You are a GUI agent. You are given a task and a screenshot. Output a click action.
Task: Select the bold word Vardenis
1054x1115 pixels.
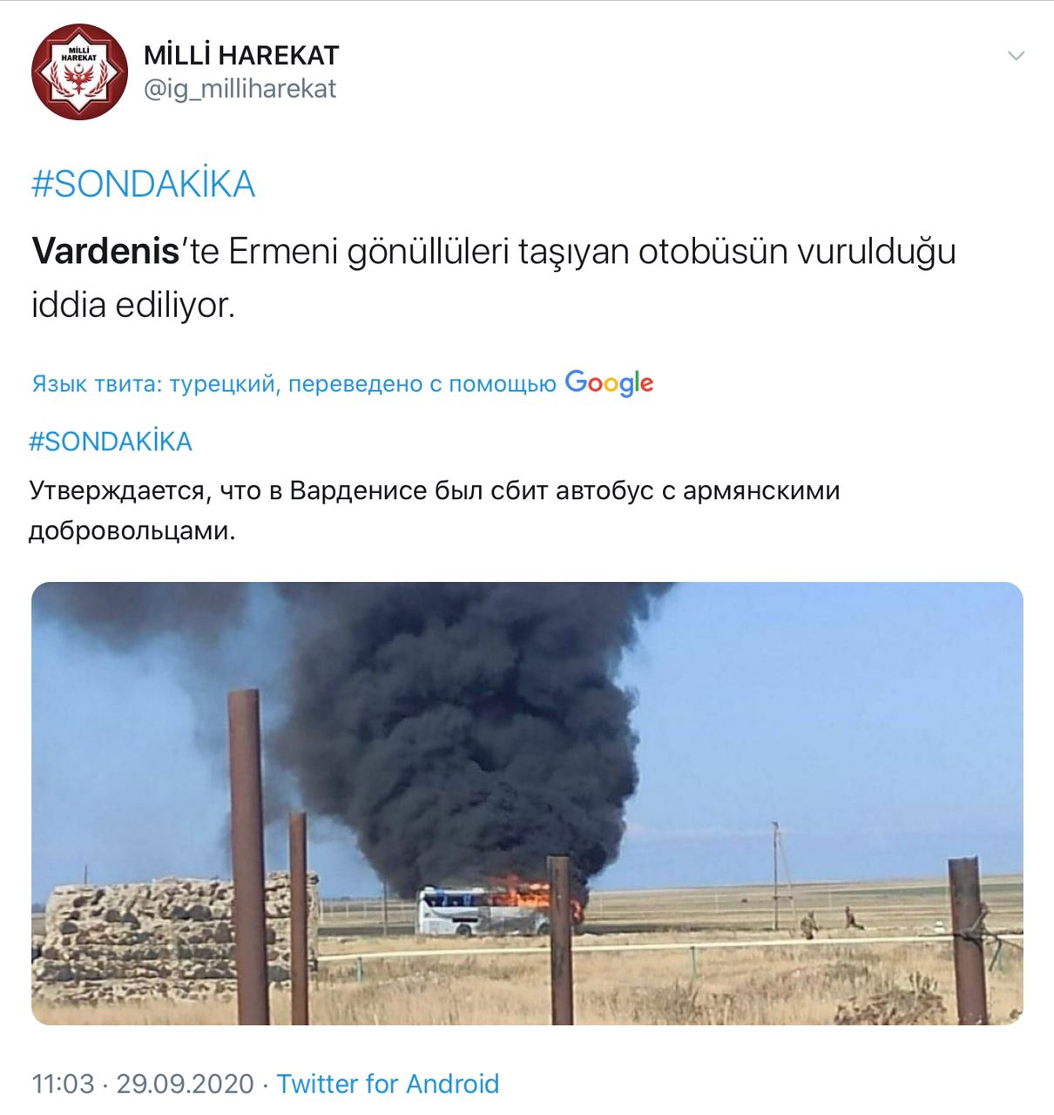point(105,252)
